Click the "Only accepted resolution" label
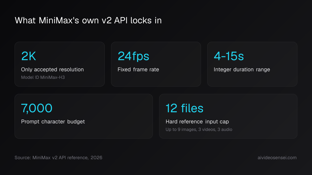The image size is (312, 175). click(52, 69)
